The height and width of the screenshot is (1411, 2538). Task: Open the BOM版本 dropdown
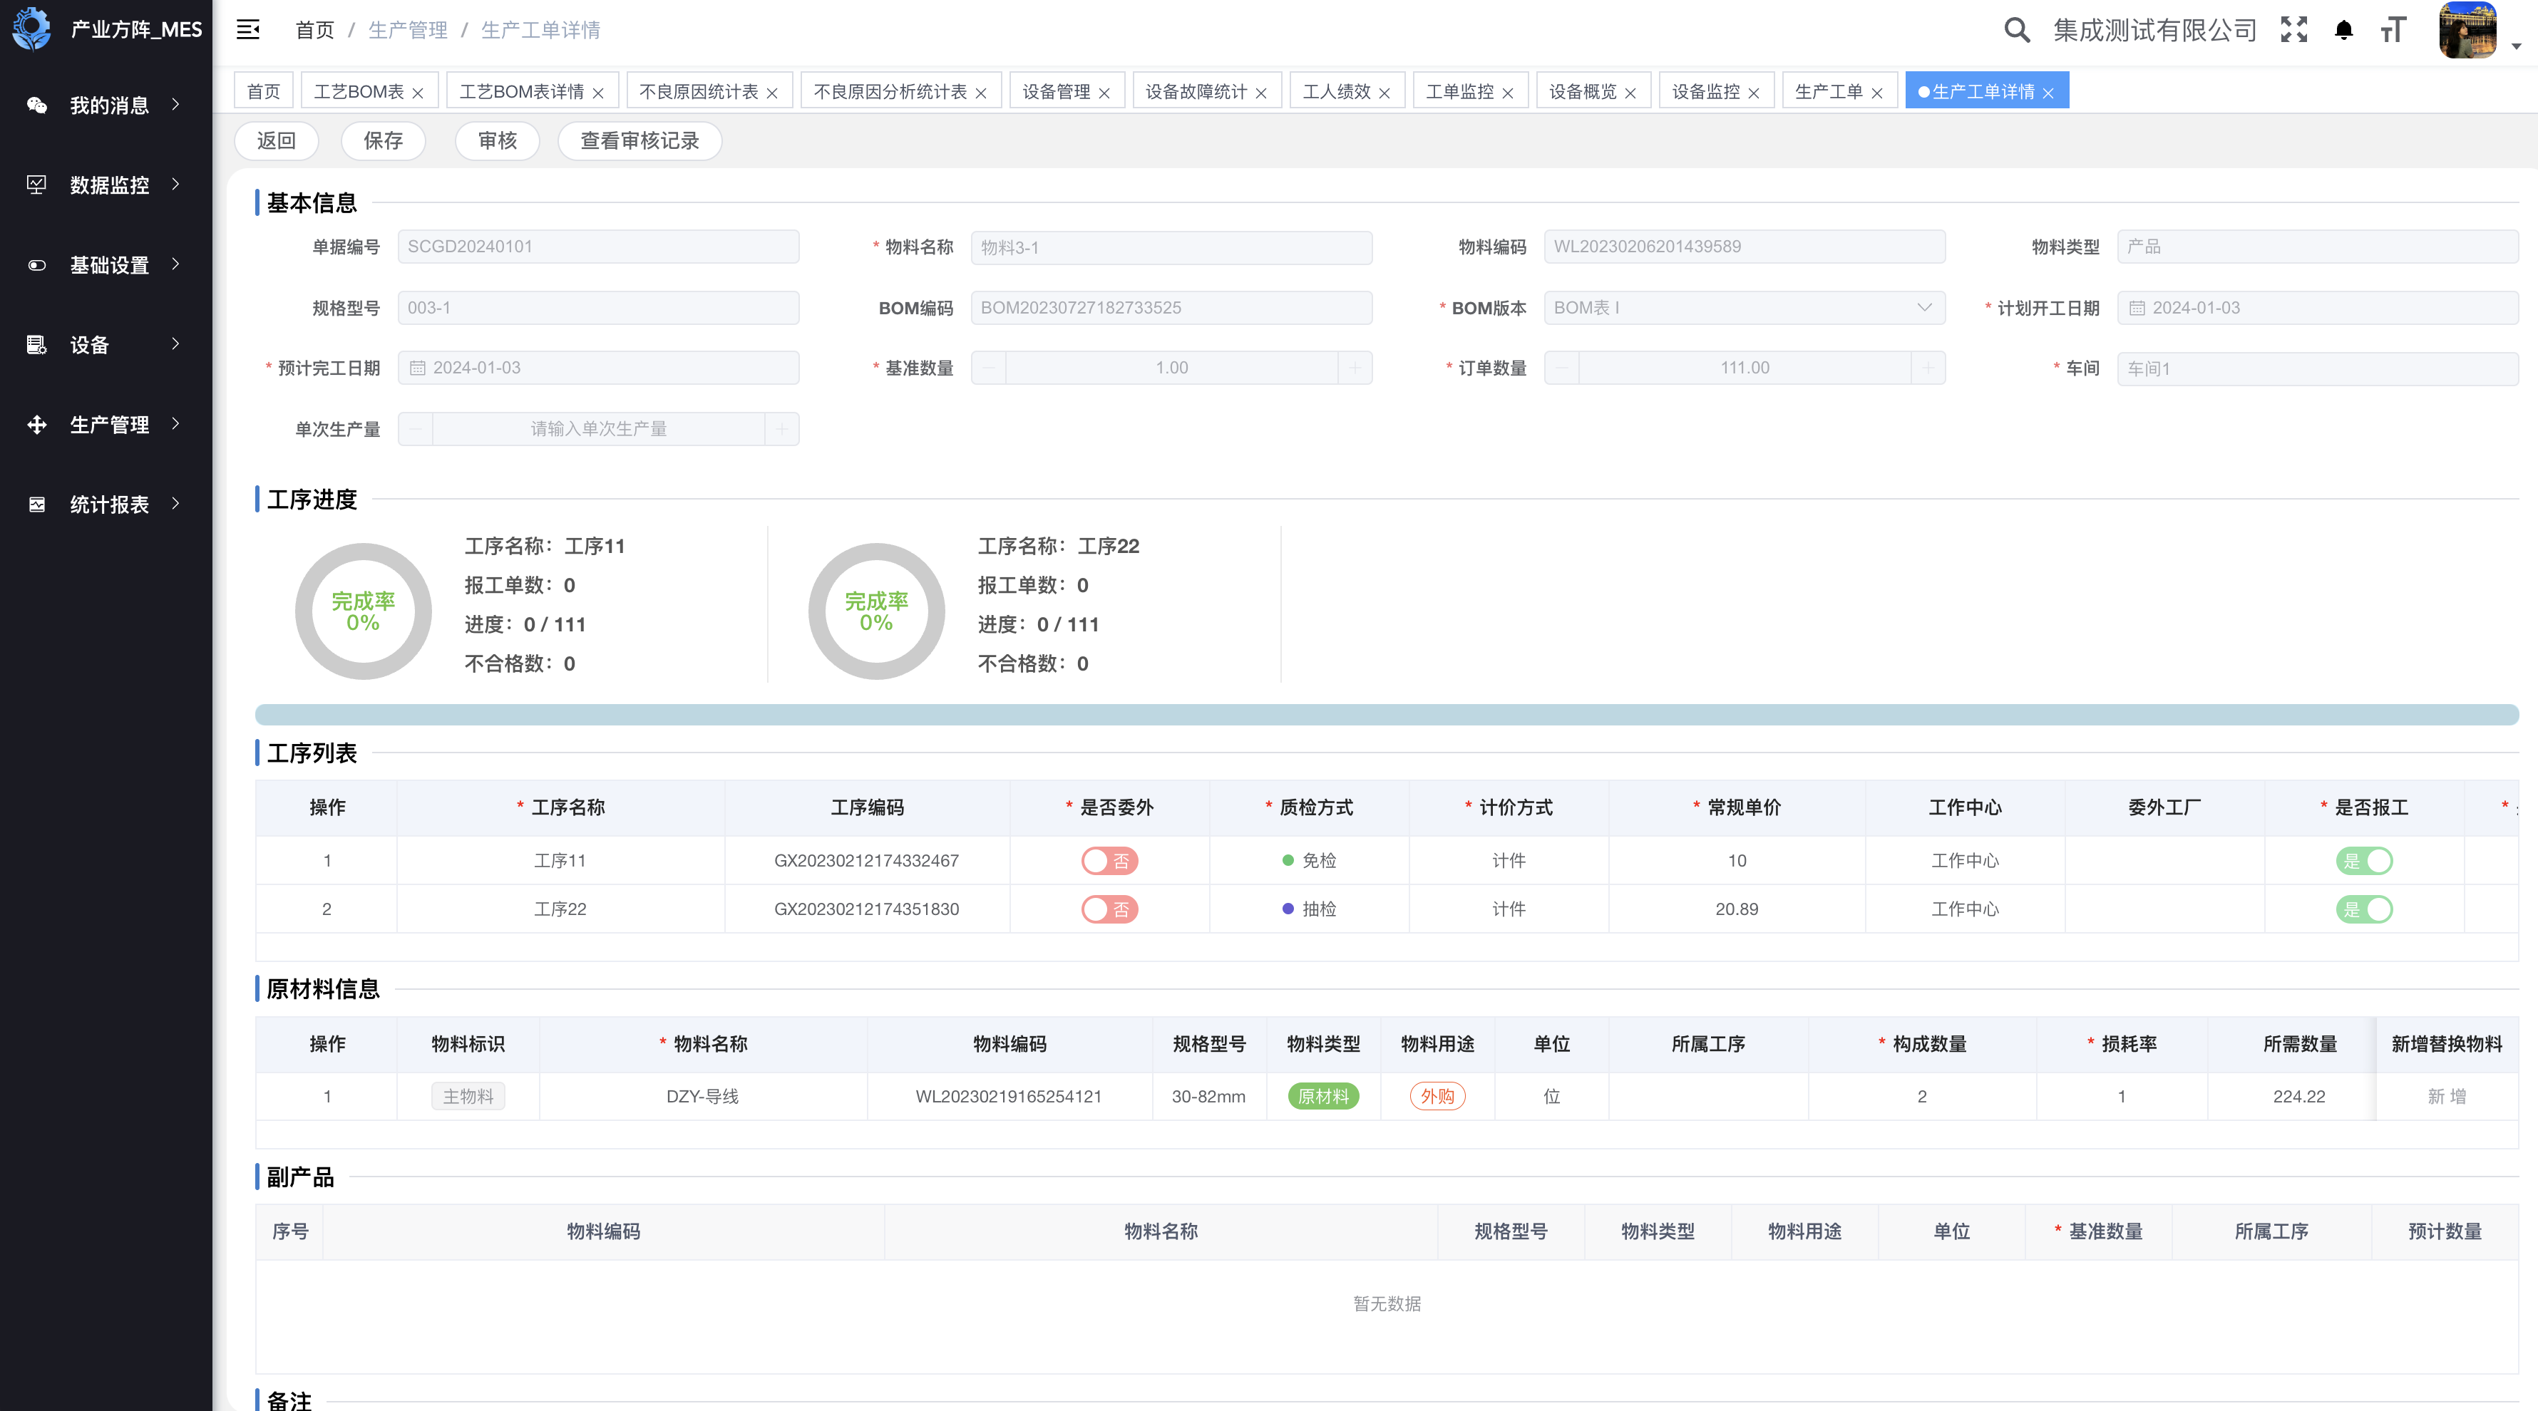(x=1744, y=307)
